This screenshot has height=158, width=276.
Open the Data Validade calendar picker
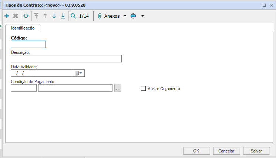pos(79,73)
